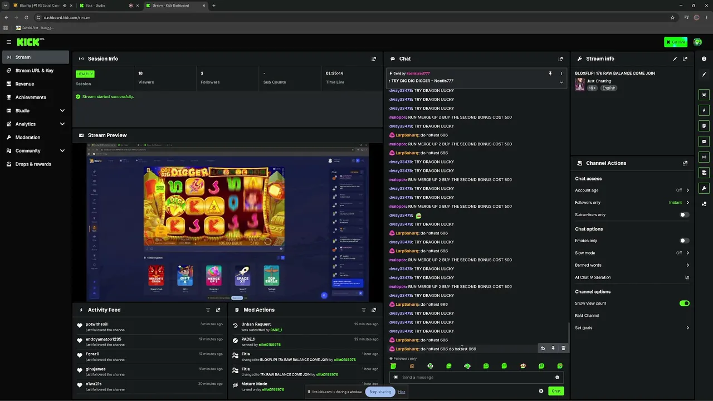Toggle Subscribers only chat switch
Screen dimensions: 713x401
pyautogui.click(x=685, y=214)
